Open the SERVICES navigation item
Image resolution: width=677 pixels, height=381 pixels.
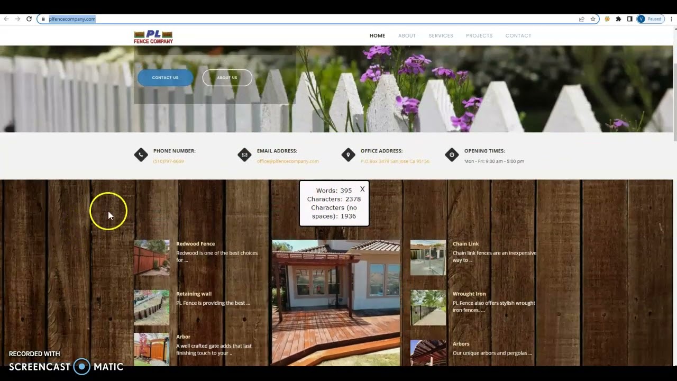click(441, 36)
